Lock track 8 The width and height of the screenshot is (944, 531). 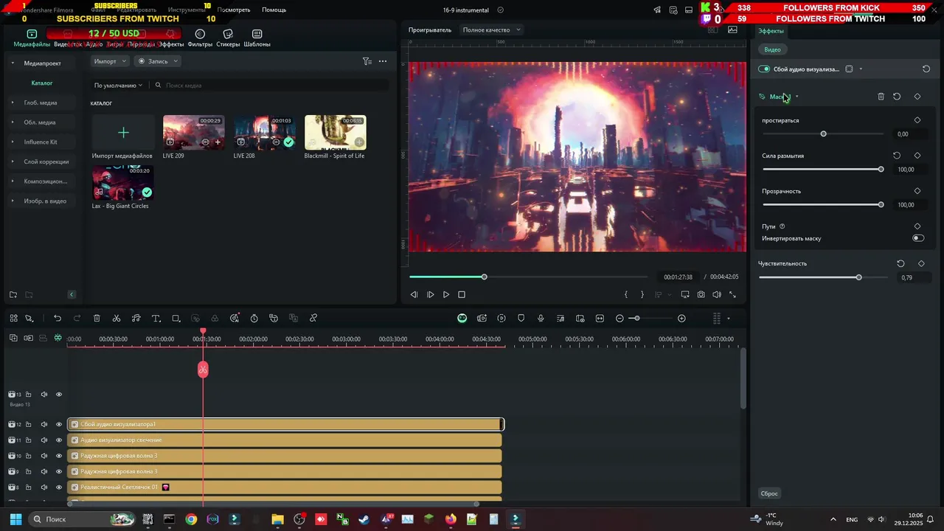coord(28,487)
